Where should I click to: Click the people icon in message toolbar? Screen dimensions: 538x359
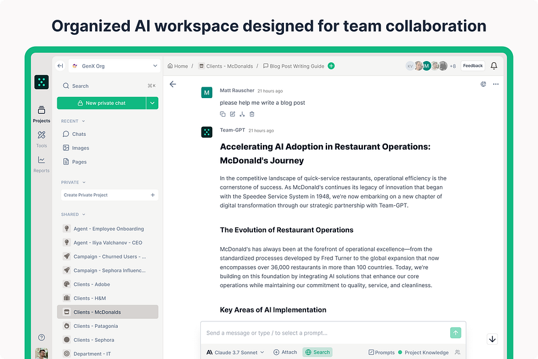click(457, 352)
